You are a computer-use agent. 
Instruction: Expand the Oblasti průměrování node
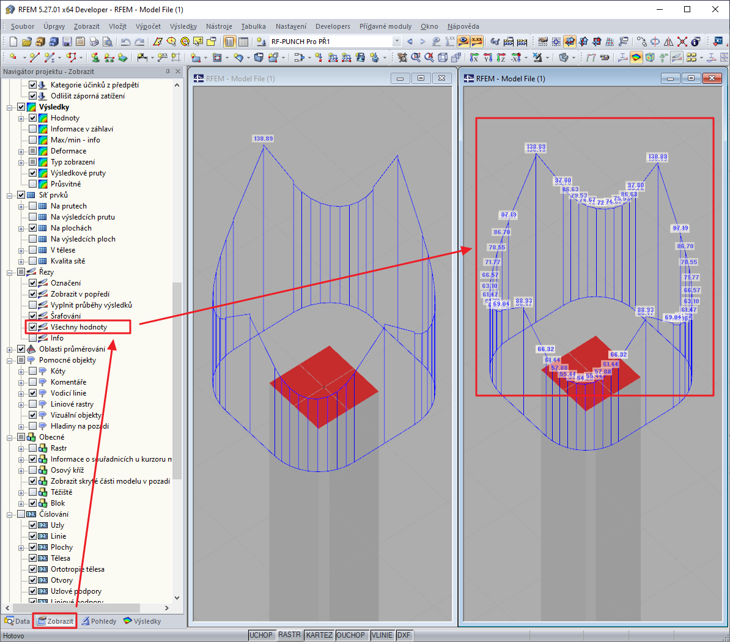9,349
